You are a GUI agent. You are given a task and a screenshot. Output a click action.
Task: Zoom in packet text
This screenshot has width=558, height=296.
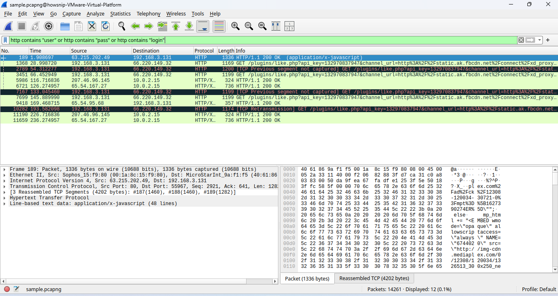[x=235, y=26]
